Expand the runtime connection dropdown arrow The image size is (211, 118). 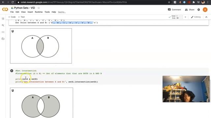click(185, 17)
